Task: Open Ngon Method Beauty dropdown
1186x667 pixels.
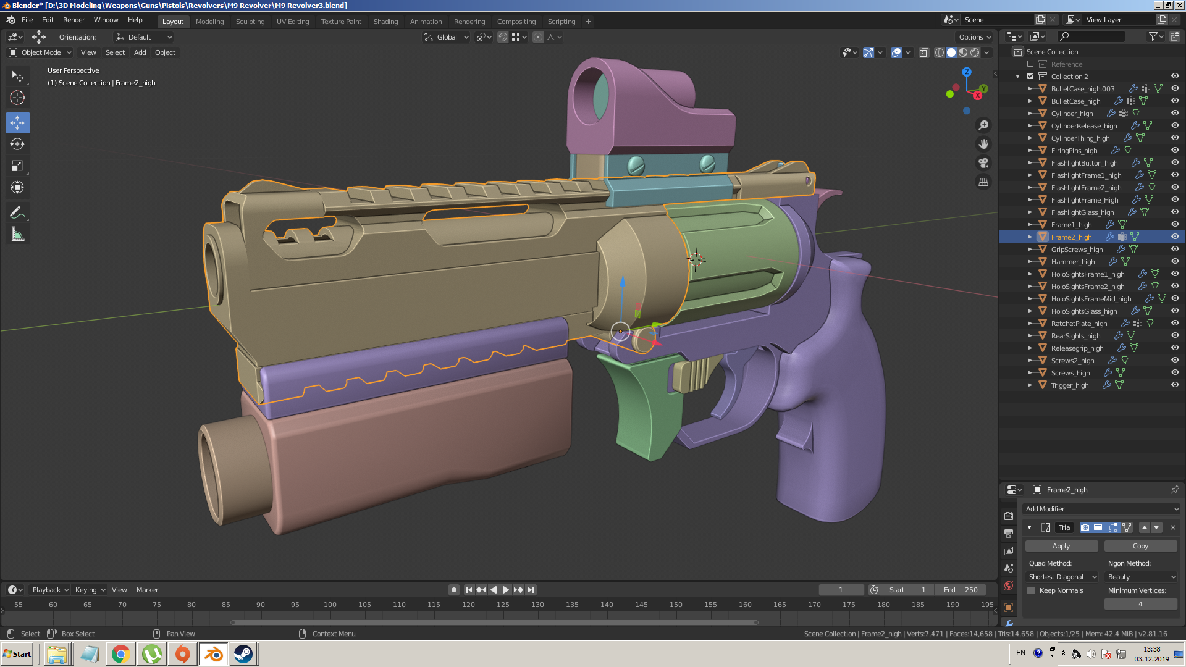Action: [1141, 577]
